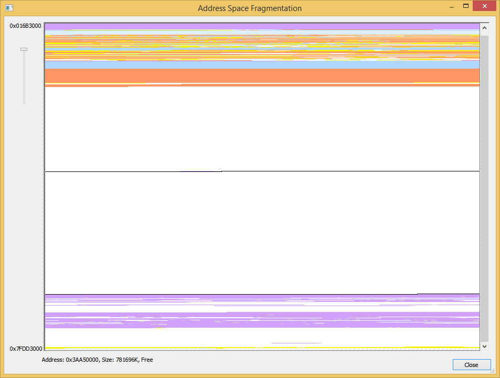Select the large solid orange memory block
Viewport: 500px width, 378px height.
click(262, 76)
